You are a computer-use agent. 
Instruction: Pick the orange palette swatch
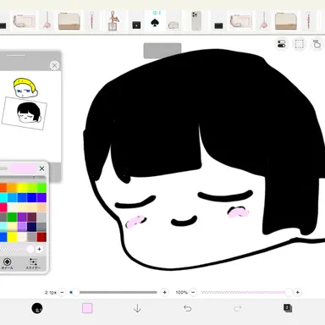(12, 188)
